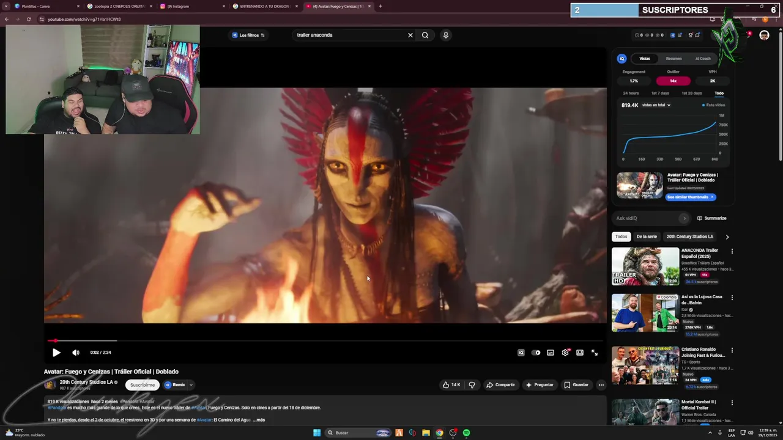Choose the 1st 7 days time range
Viewport: 783px width, 440px height.
(660, 93)
